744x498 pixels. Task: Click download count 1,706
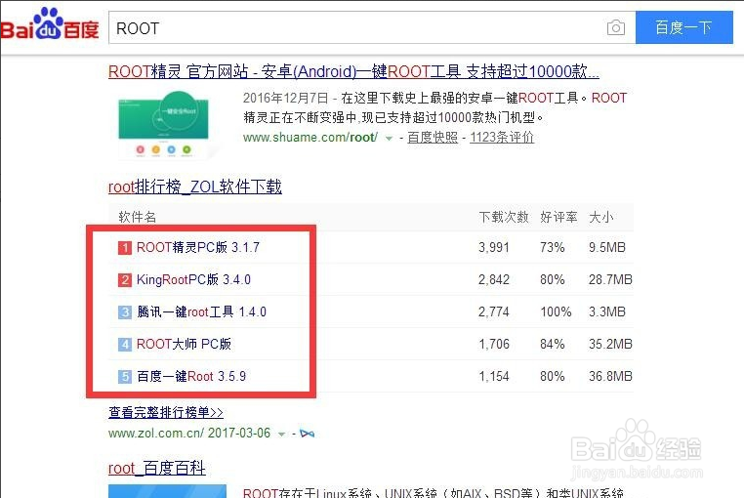click(x=493, y=344)
